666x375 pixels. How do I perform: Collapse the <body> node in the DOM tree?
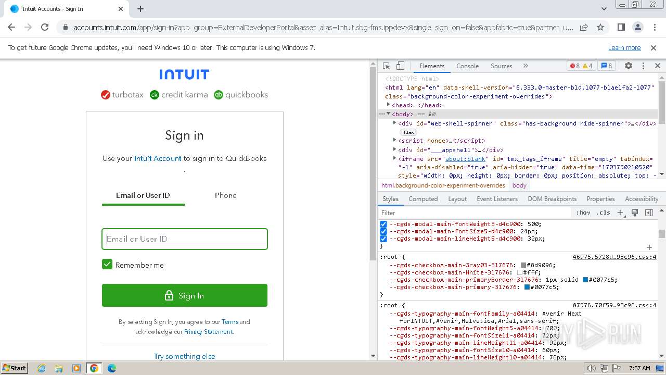(x=388, y=114)
